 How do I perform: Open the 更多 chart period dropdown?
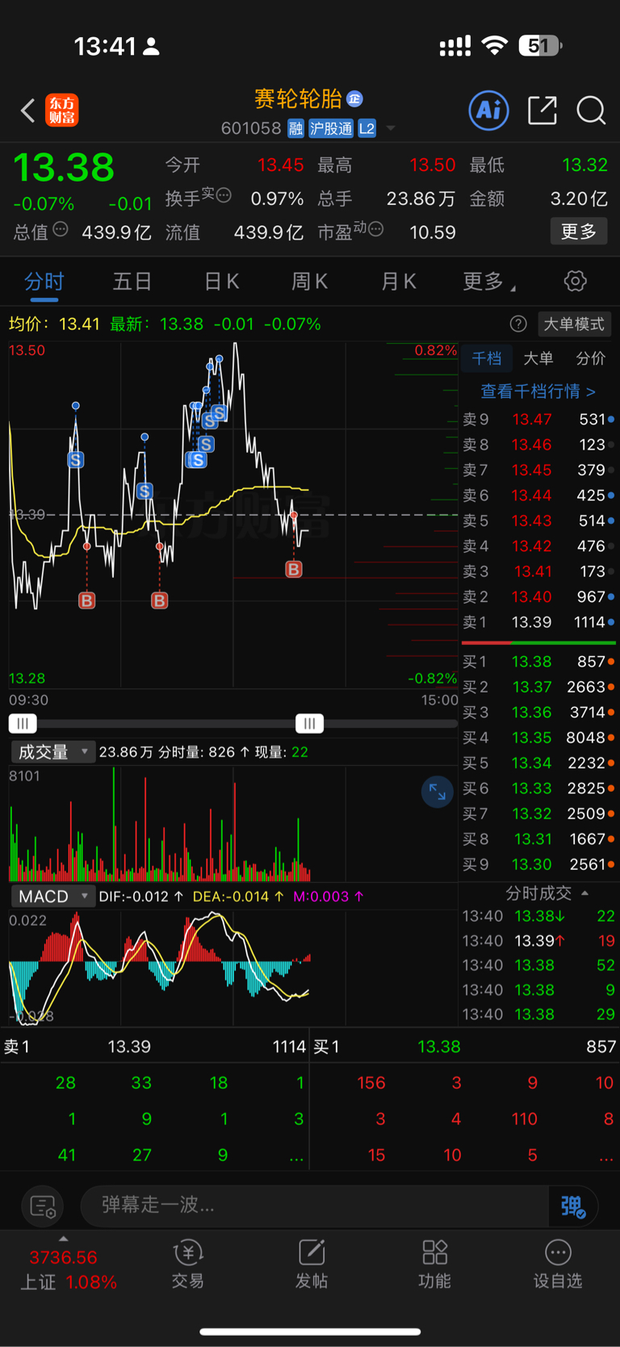pos(488,281)
